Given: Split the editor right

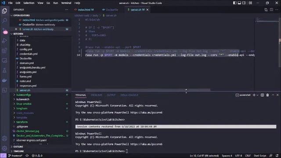Looking at the screenshot, I should click(271, 10).
